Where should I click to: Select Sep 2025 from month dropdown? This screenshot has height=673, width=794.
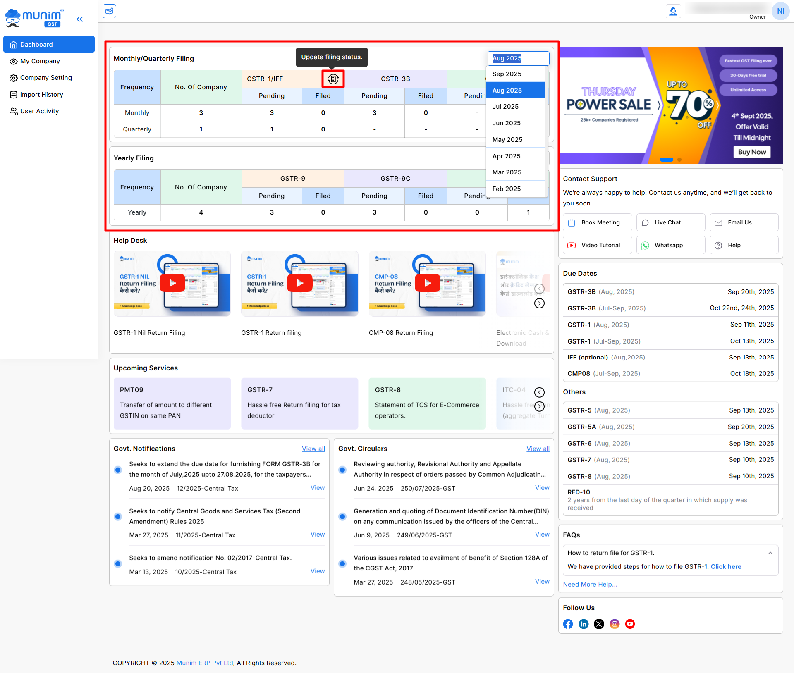coord(515,74)
